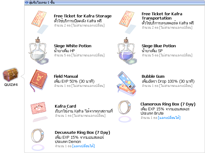The image size is (205, 153).
Task: Select the Siege Blue Potion icon
Action: [127, 50]
